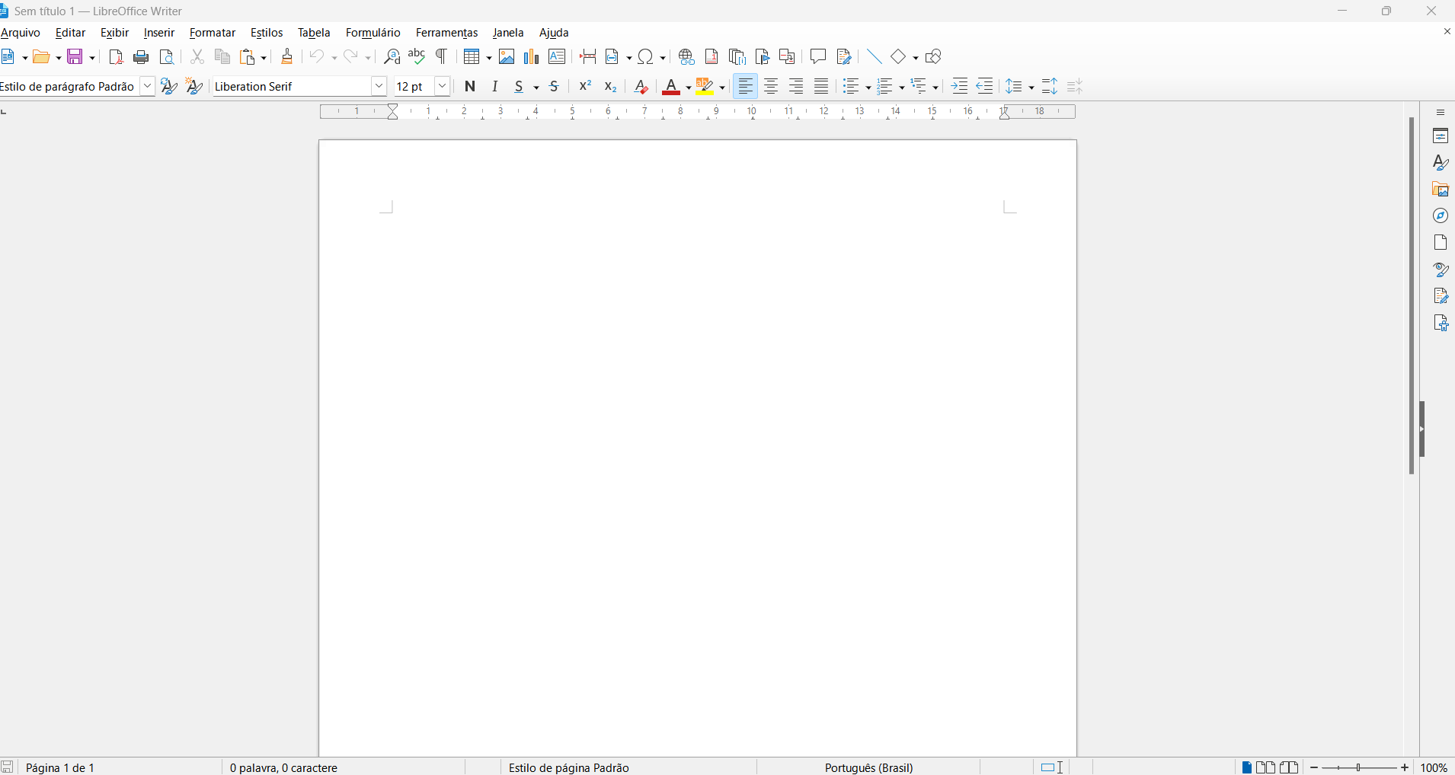Toggle bold (N) formatting
Image resolution: width=1455 pixels, height=775 pixels.
pos(470,87)
